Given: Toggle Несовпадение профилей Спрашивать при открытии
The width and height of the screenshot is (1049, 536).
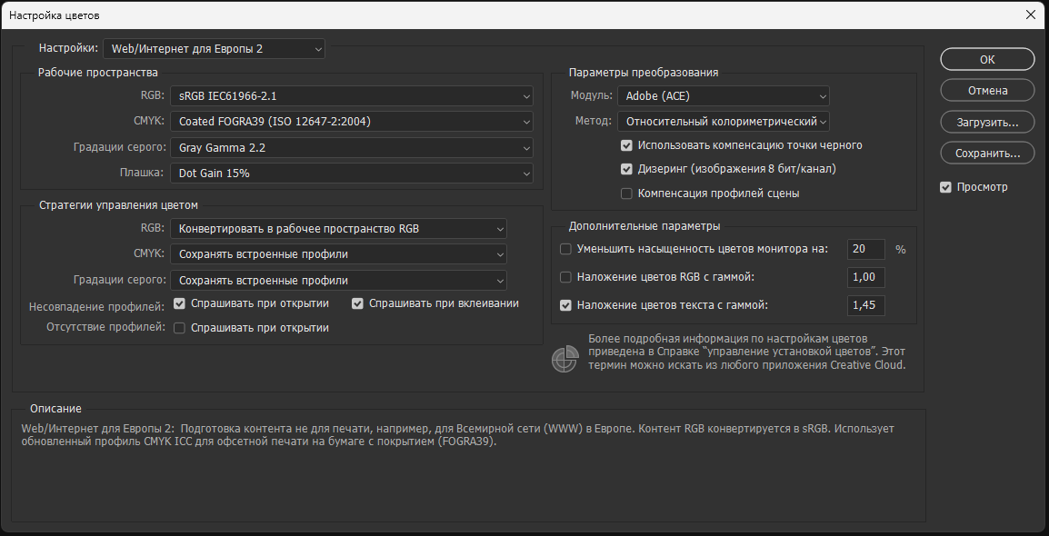Looking at the screenshot, I should click(x=179, y=303).
